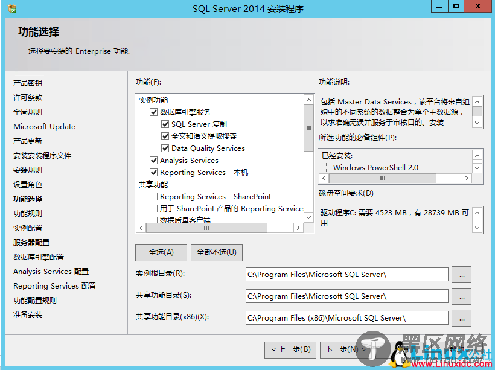Image resolution: width=495 pixels, height=370 pixels.
Task: Click the Master Data Services description text
Action: (395, 112)
